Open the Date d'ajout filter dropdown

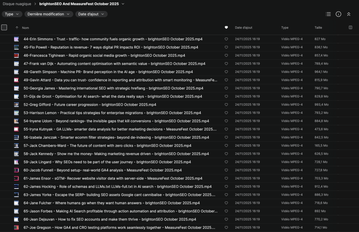pos(91,14)
